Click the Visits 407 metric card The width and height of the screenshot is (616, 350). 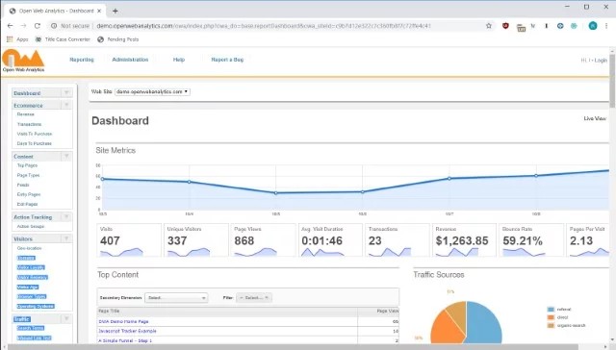[x=129, y=240]
